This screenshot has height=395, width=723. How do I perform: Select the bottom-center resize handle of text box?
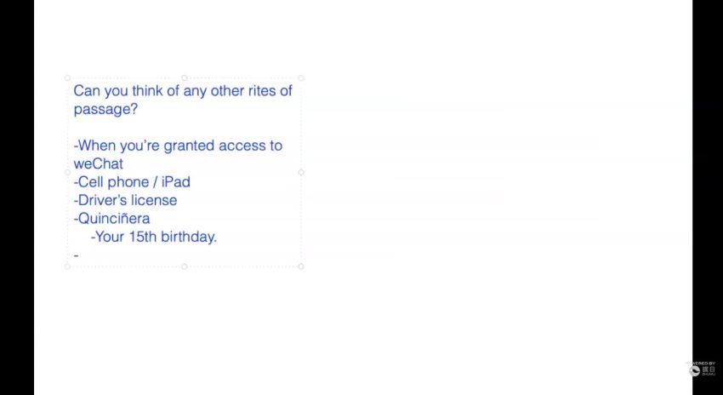coord(185,266)
